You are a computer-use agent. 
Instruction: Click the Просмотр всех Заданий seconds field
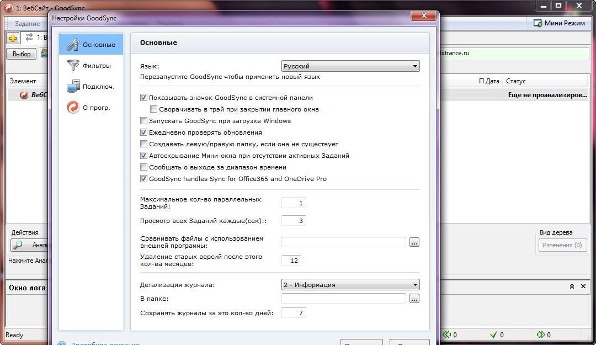[294, 221]
